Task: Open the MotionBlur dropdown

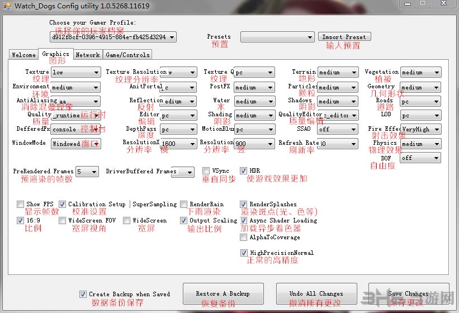Action: (254, 129)
